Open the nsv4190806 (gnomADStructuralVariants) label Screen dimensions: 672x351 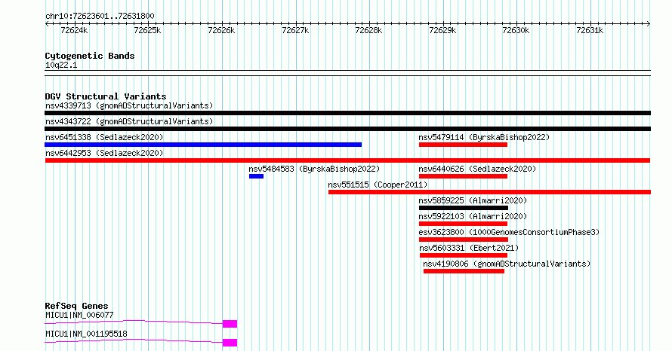tap(507, 264)
